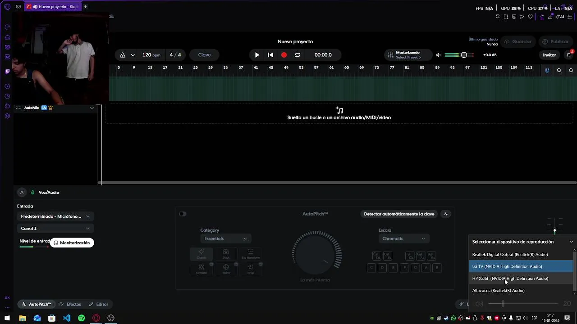Enable the AutoPitch power toggle
The height and width of the screenshot is (324, 577).
point(183,214)
